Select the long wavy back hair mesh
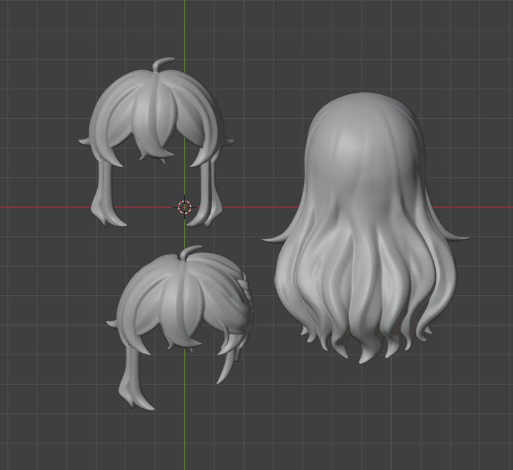 coord(365,235)
